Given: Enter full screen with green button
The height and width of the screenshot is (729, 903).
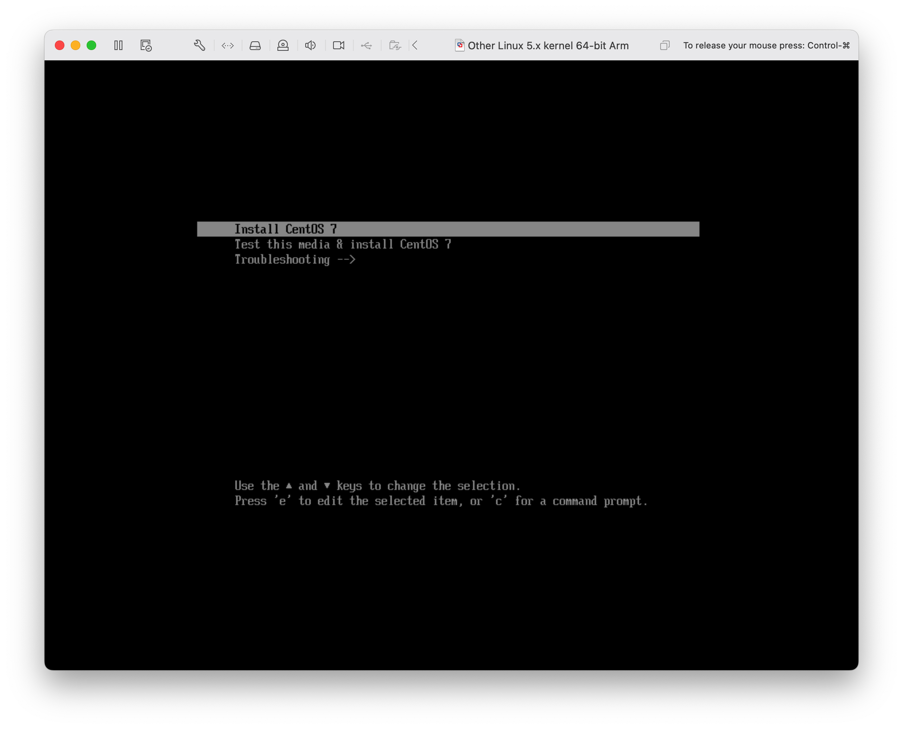Looking at the screenshot, I should tap(91, 45).
